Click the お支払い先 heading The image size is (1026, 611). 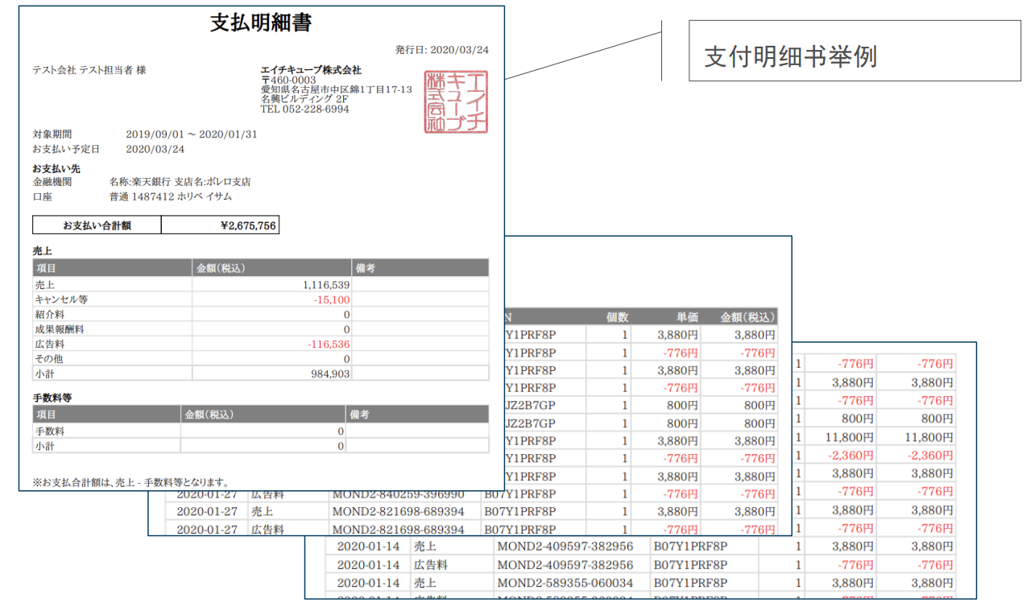point(56,168)
